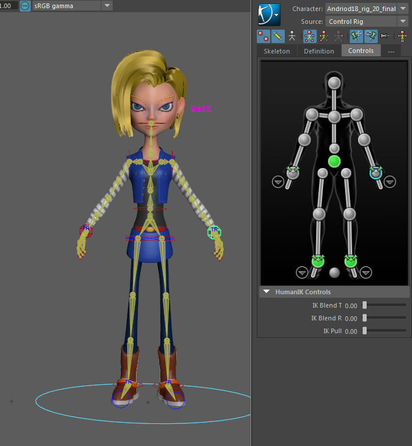The width and height of the screenshot is (412, 446).
Task: Click the IK Blend R value field
Action: 351,319
